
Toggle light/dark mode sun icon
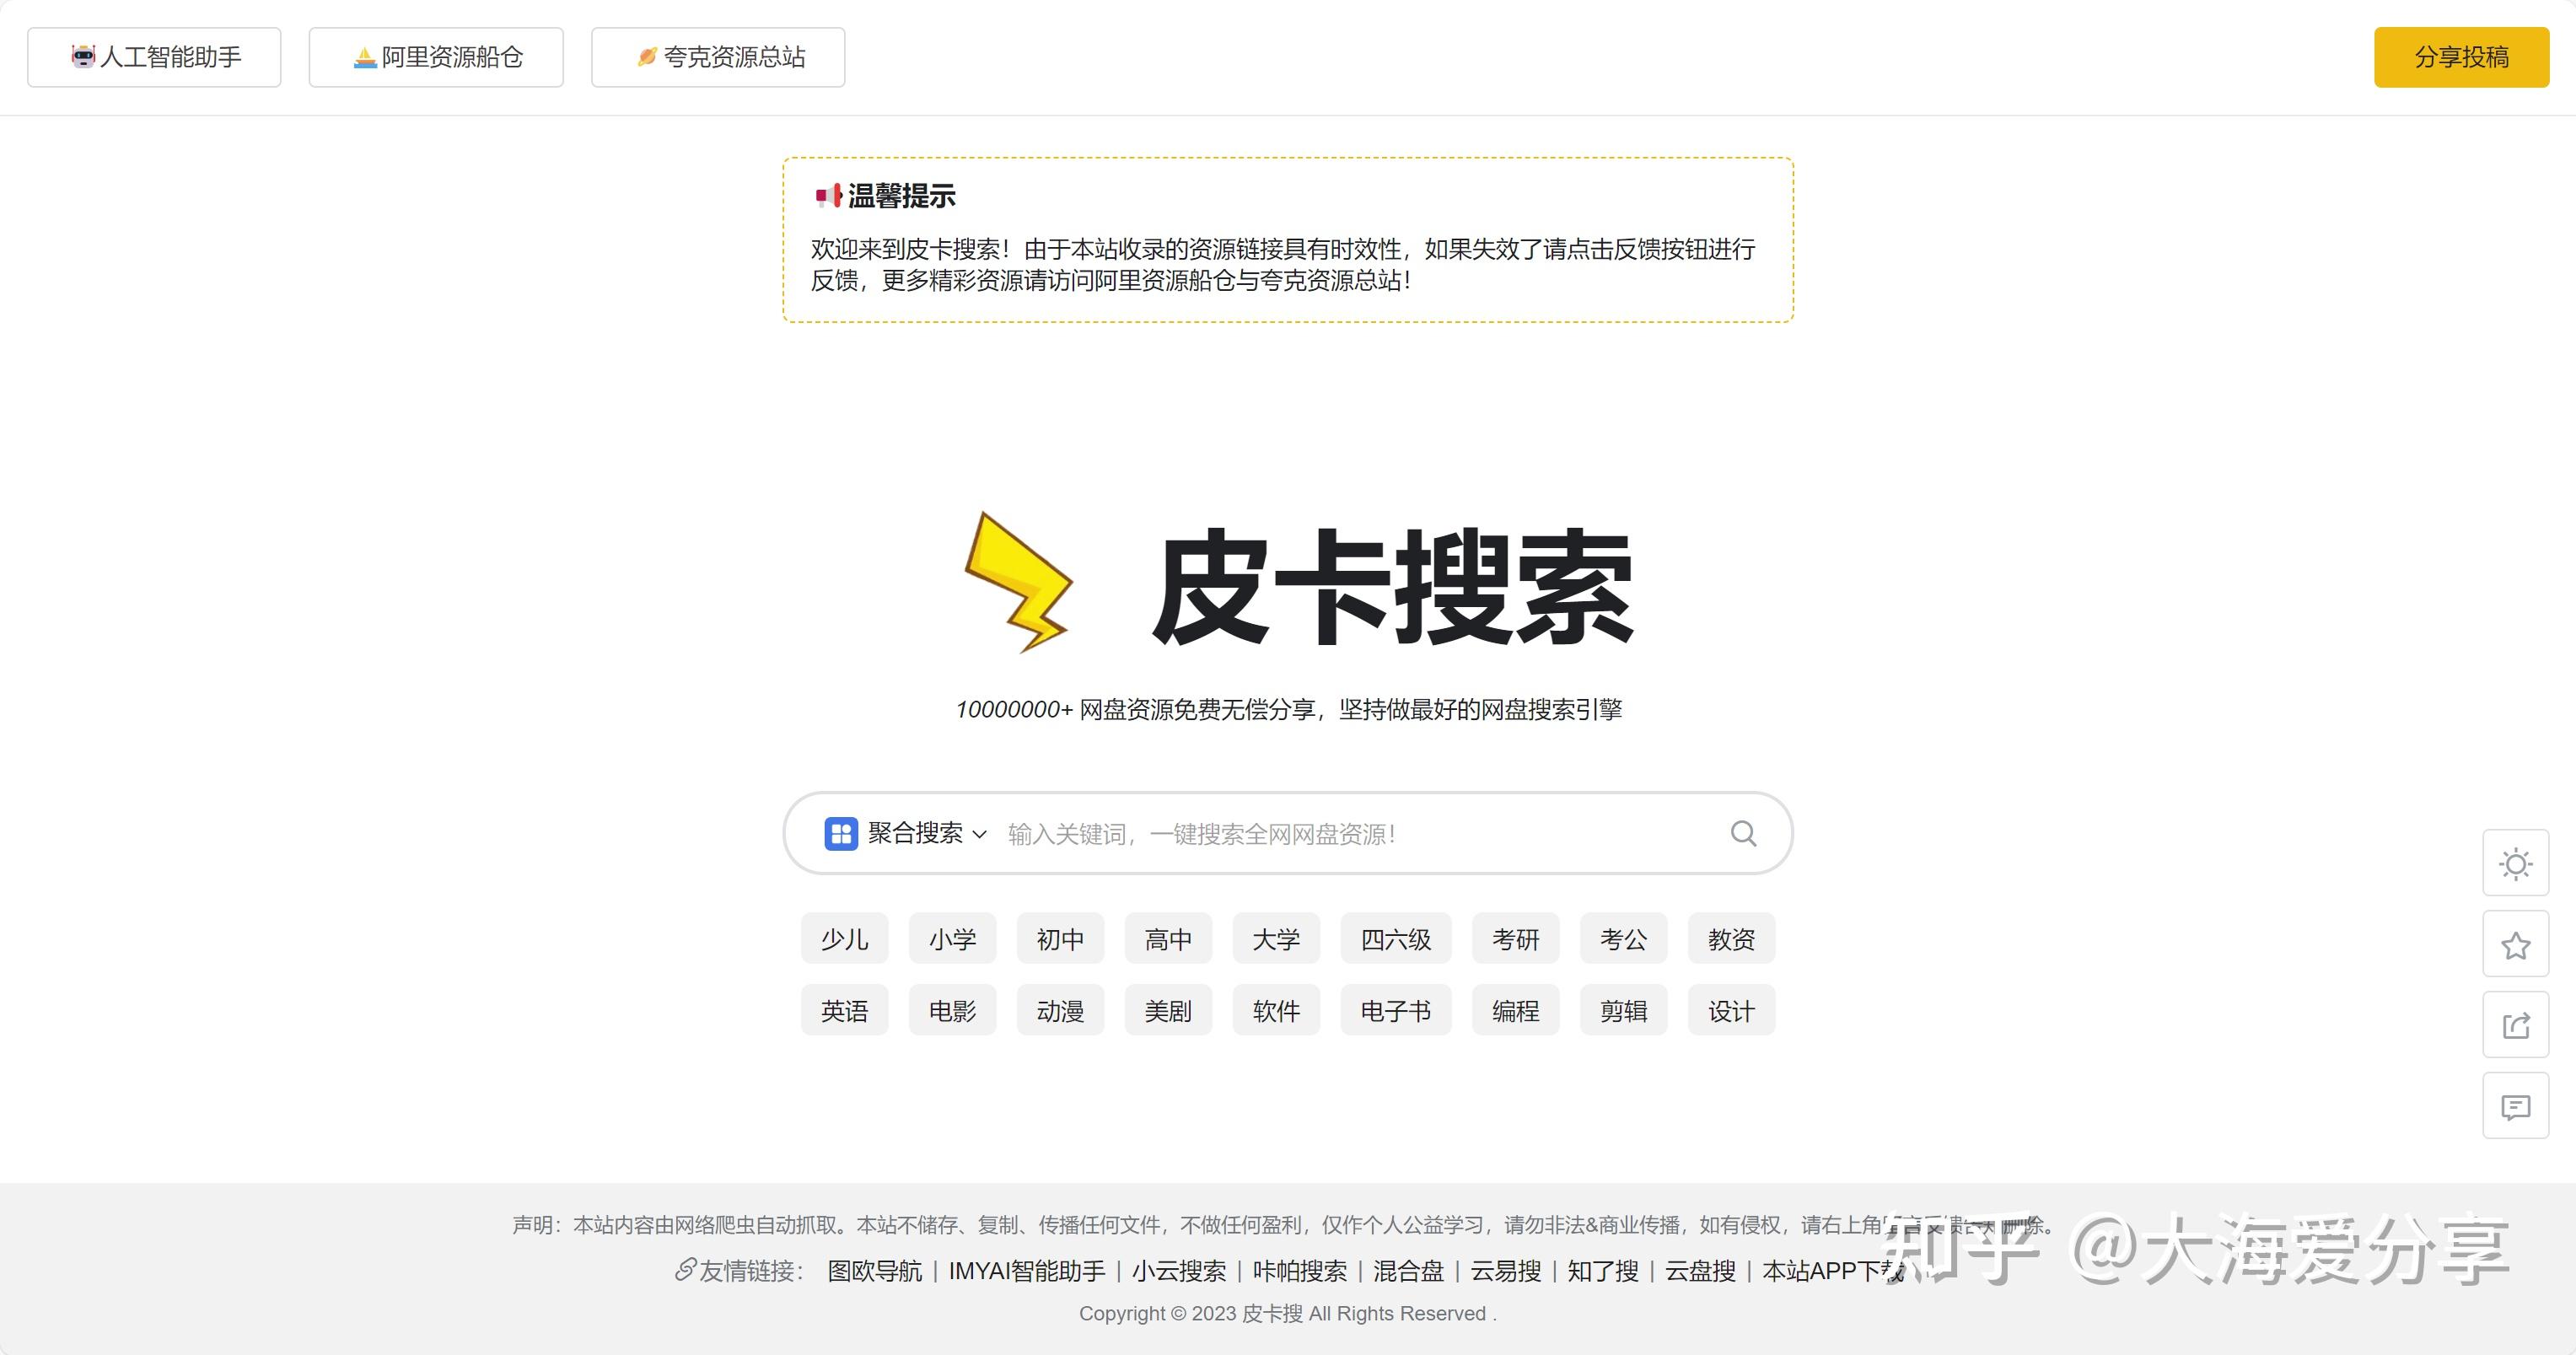2515,863
